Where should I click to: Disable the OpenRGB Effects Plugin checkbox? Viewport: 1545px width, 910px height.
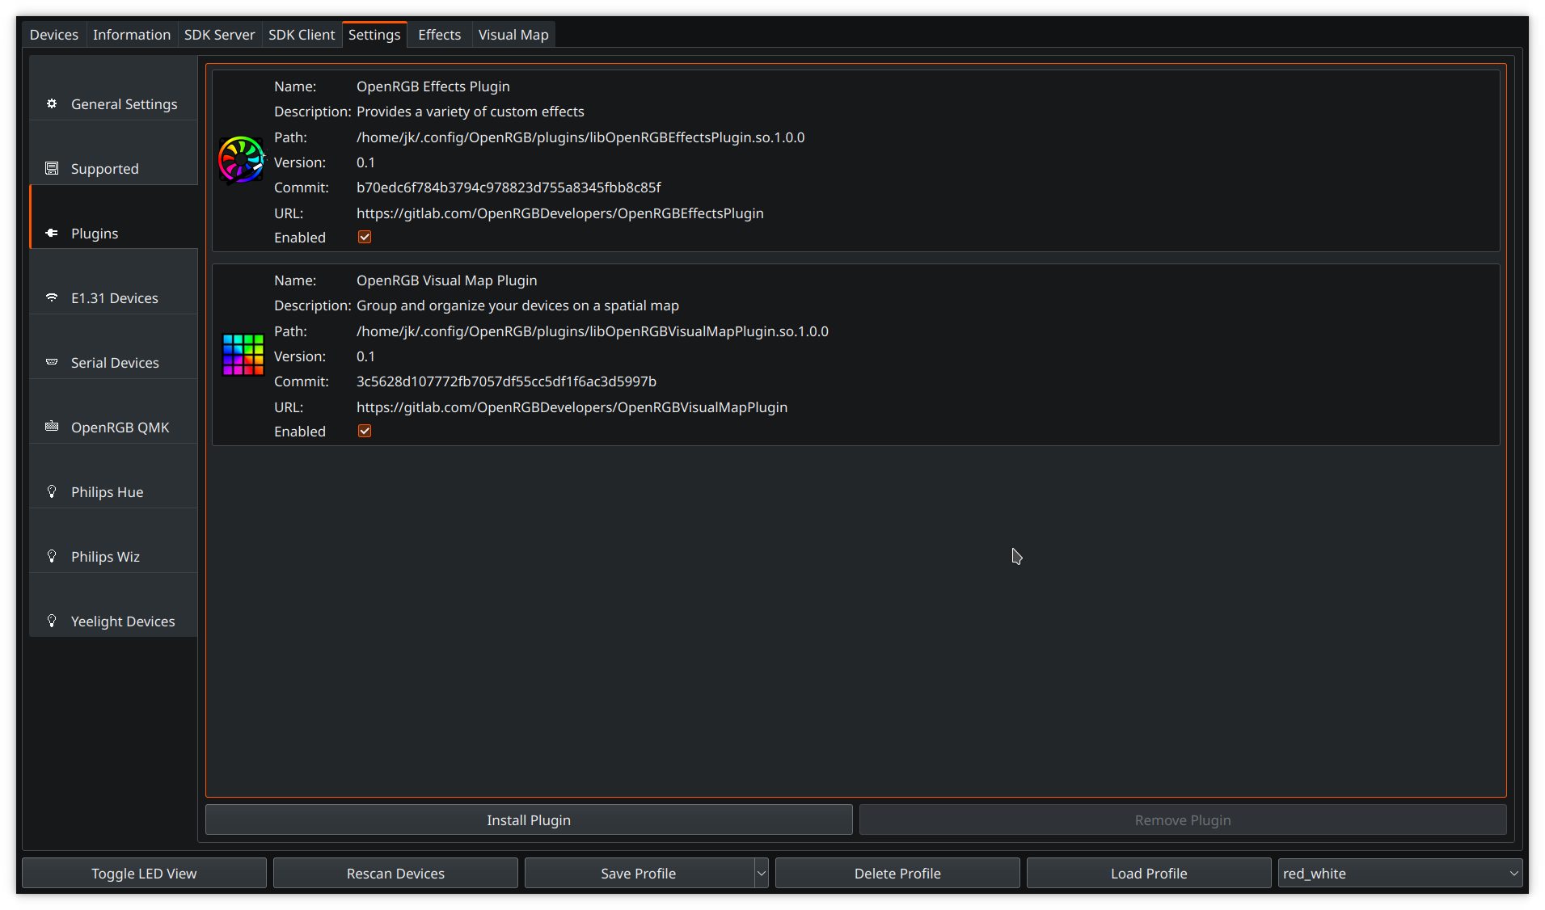(365, 237)
